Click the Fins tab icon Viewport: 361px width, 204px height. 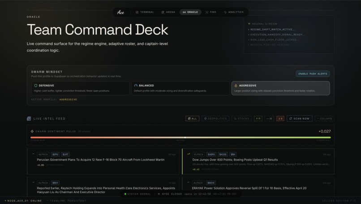coord(207,12)
